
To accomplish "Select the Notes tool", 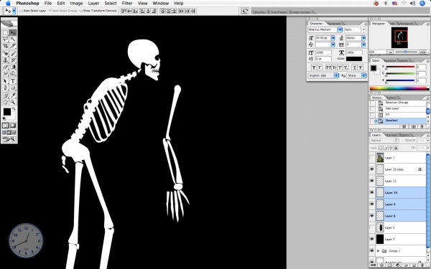I will tap(5, 95).
